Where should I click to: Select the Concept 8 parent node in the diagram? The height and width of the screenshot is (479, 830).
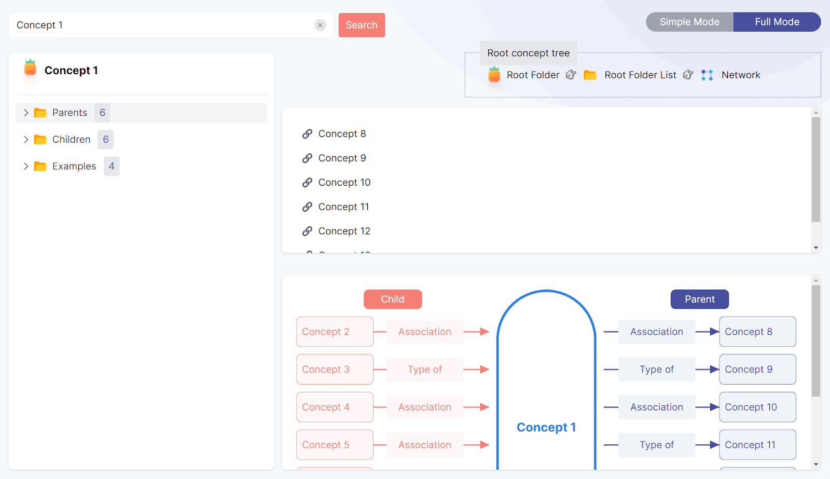pyautogui.click(x=757, y=332)
